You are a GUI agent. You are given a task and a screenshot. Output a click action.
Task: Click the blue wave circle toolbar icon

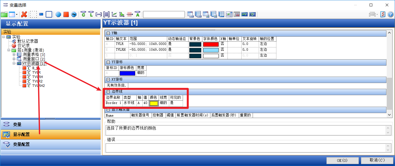[74, 14]
